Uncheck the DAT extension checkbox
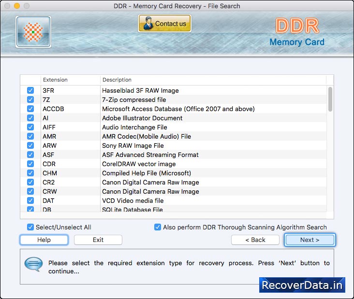354x299 pixels. click(30, 200)
